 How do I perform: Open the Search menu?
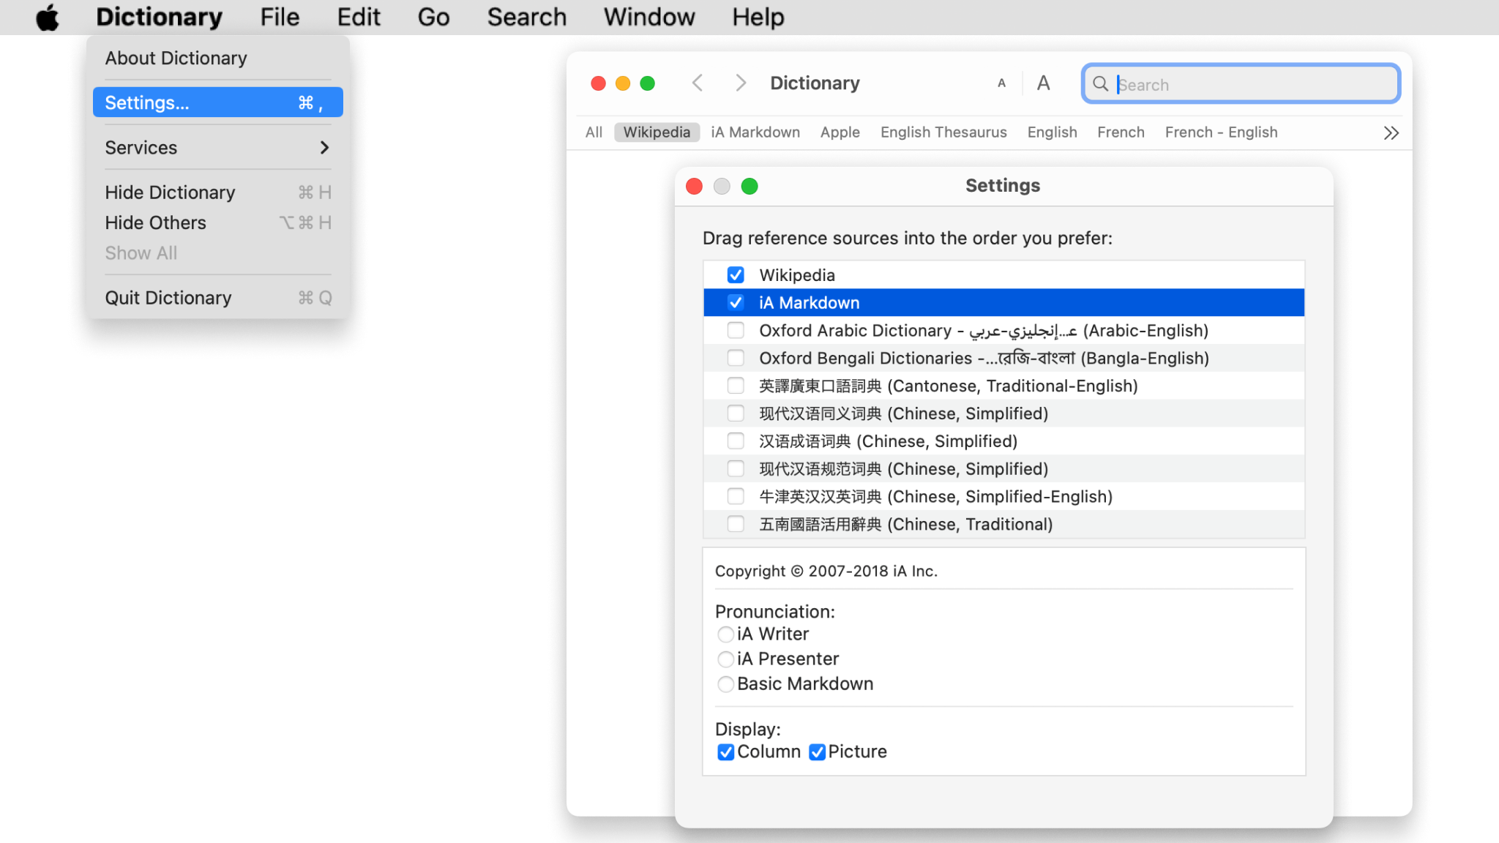527,17
